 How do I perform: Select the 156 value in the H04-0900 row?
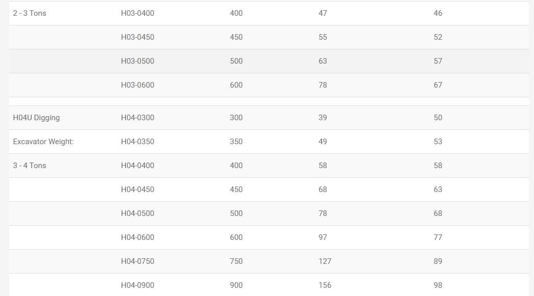point(325,285)
